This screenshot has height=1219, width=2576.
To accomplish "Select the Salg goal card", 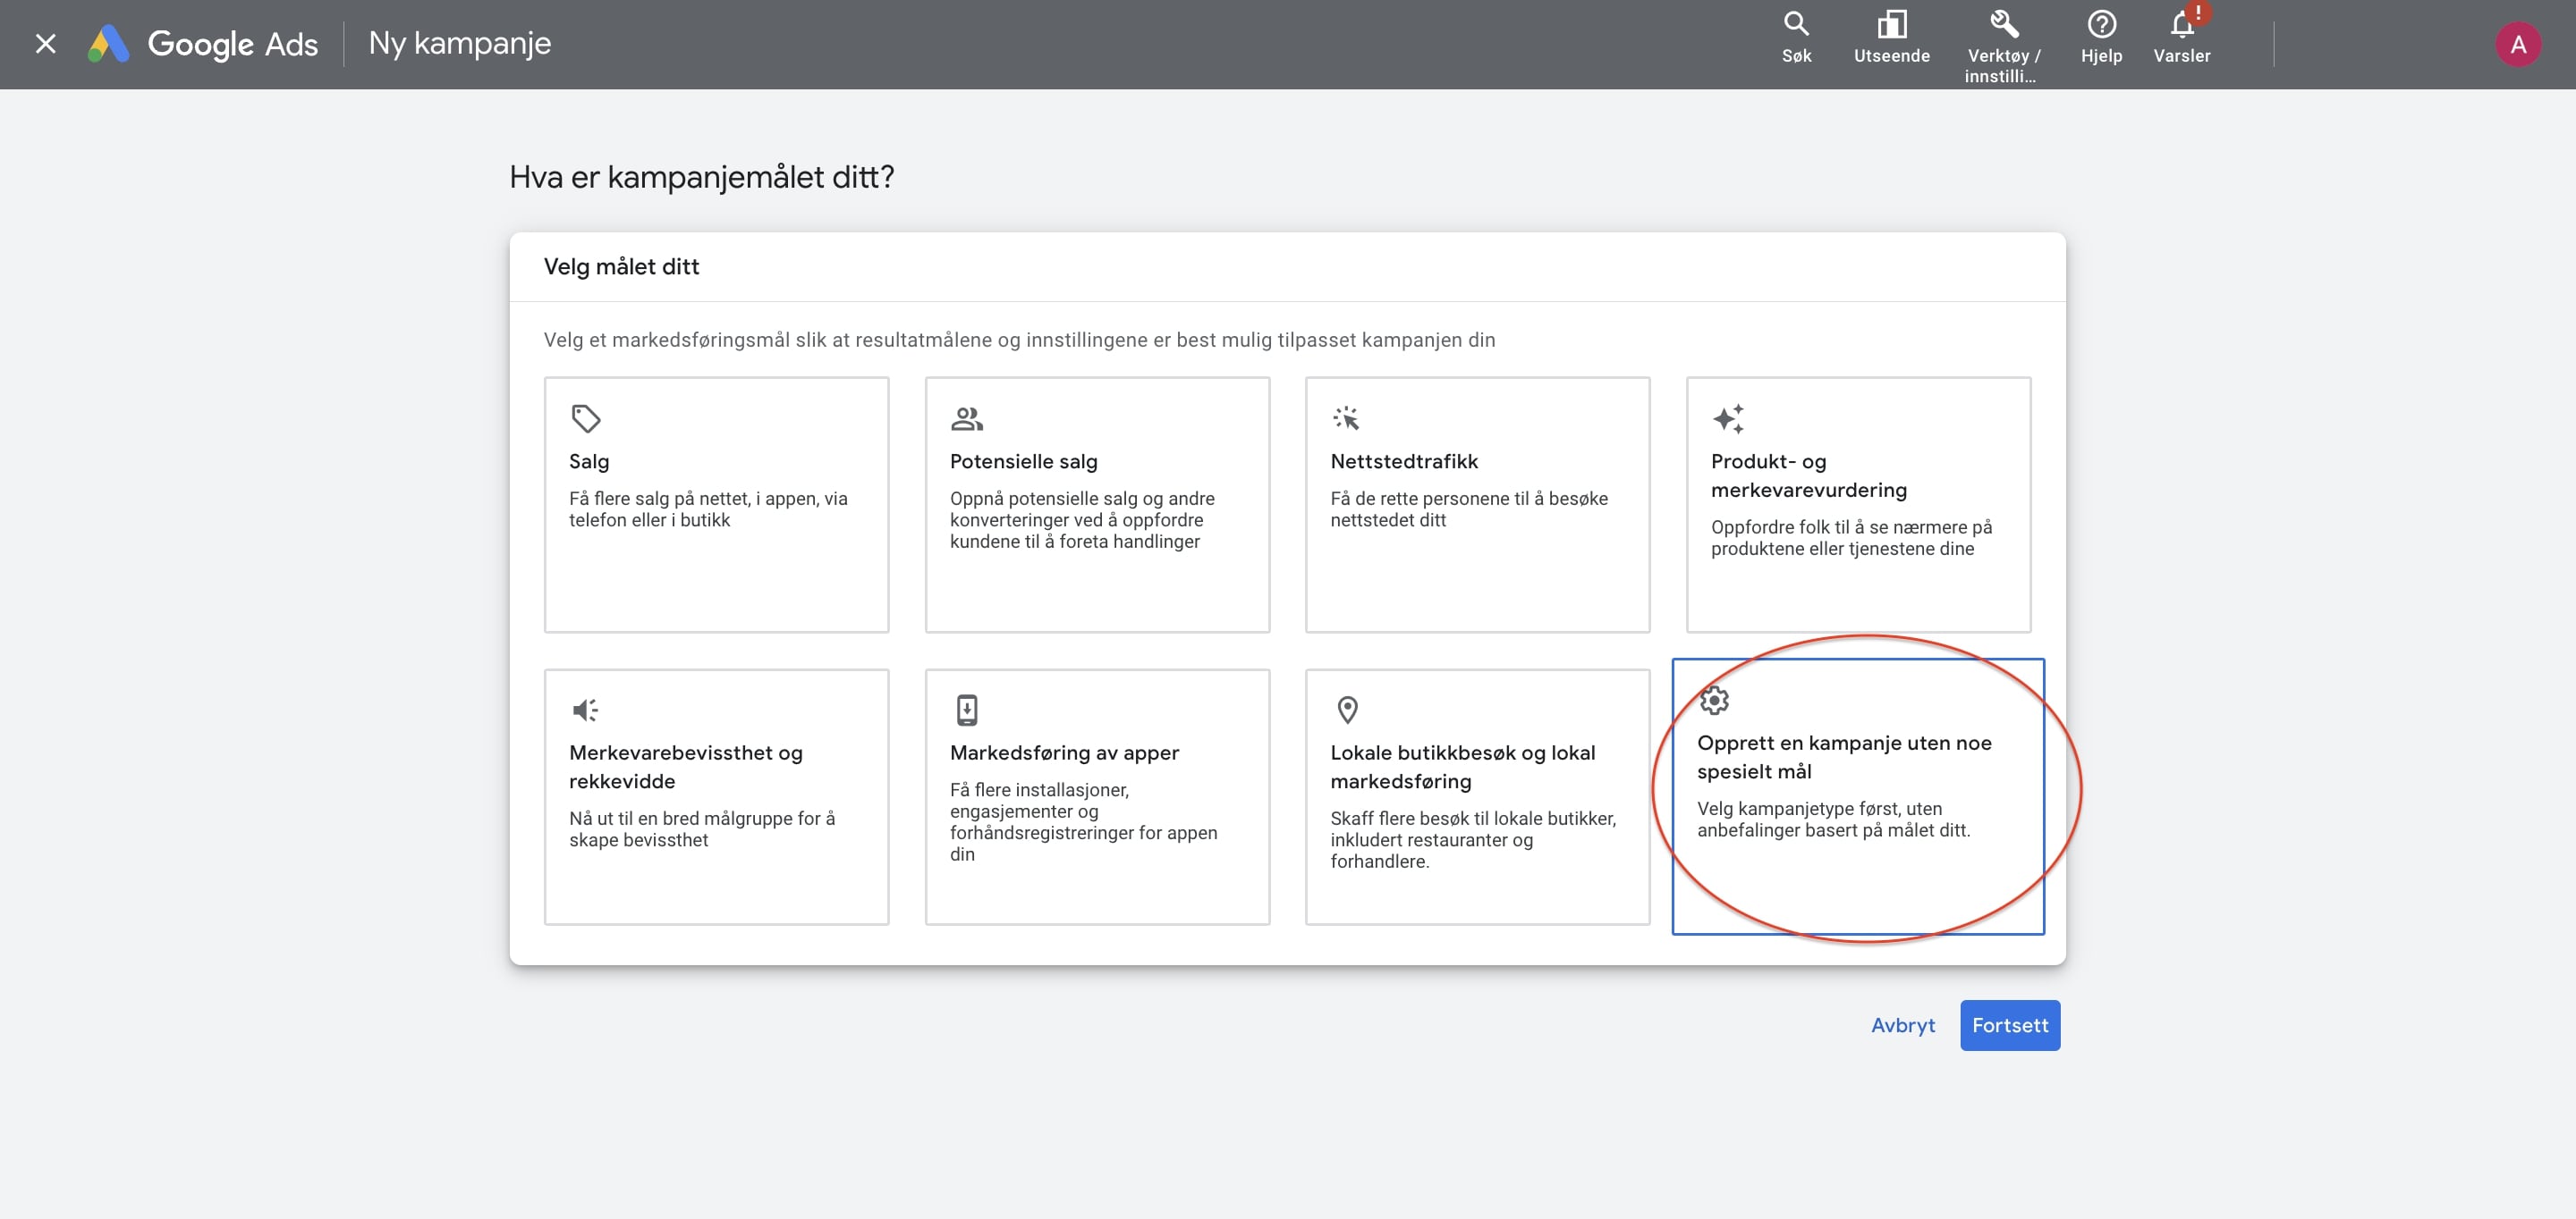I will click(x=716, y=505).
